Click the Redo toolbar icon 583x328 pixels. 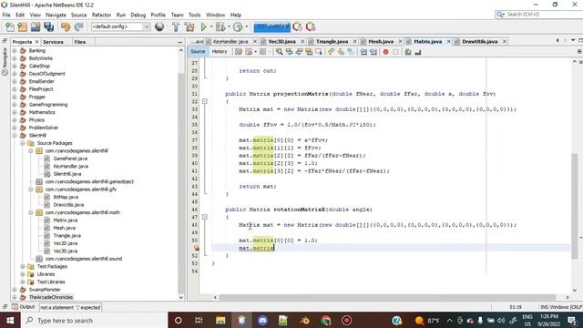[x=78, y=26]
